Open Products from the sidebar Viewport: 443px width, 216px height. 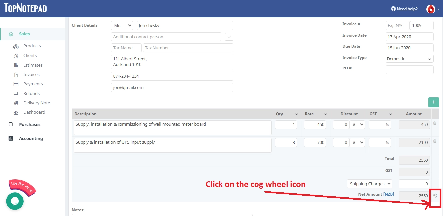pyautogui.click(x=32, y=46)
